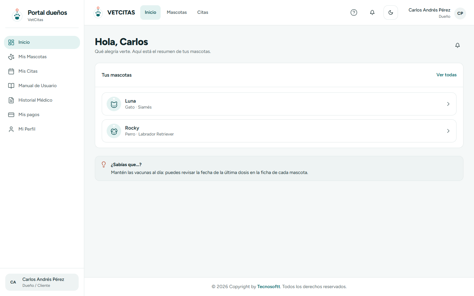This screenshot has height=296, width=474.
Task: Expand Rocky's row with the chevron
Action: (448, 131)
